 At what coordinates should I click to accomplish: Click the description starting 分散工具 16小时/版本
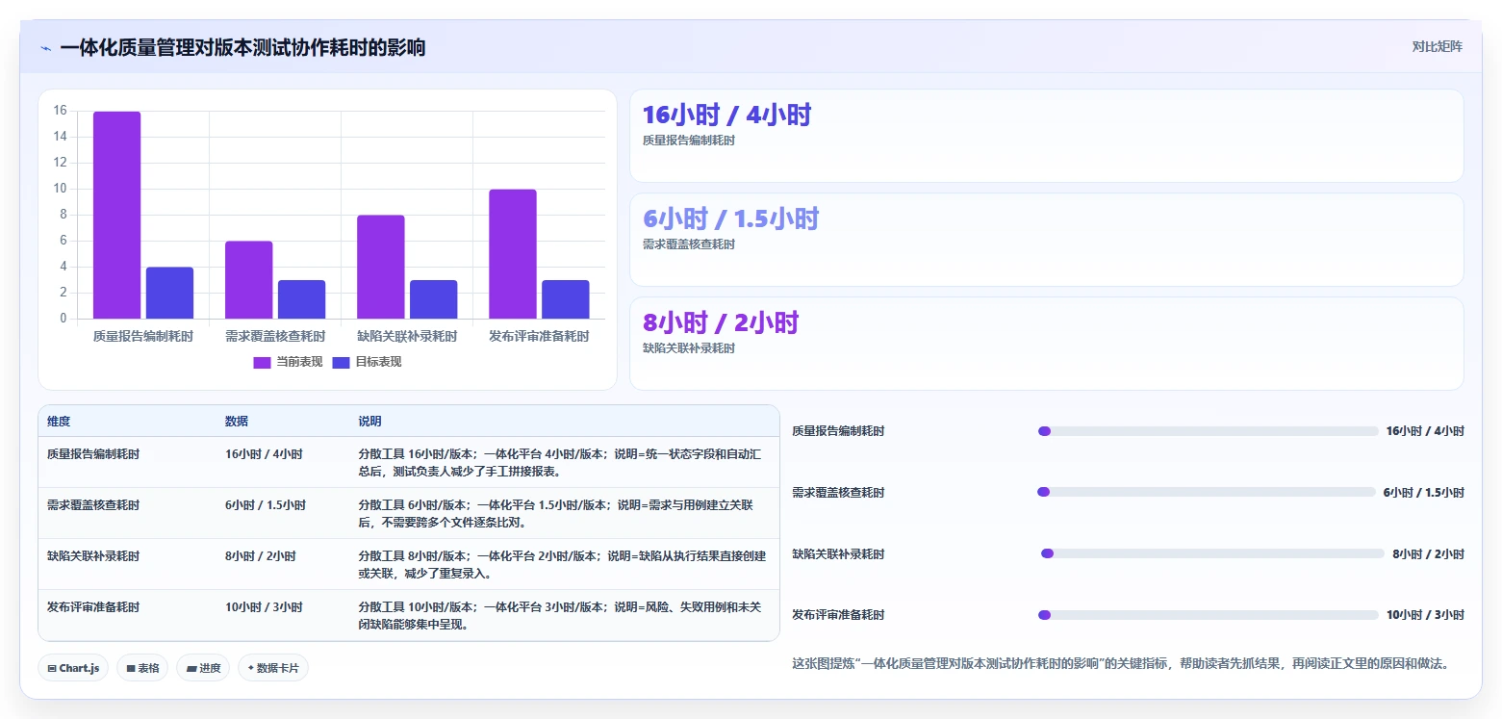562,463
